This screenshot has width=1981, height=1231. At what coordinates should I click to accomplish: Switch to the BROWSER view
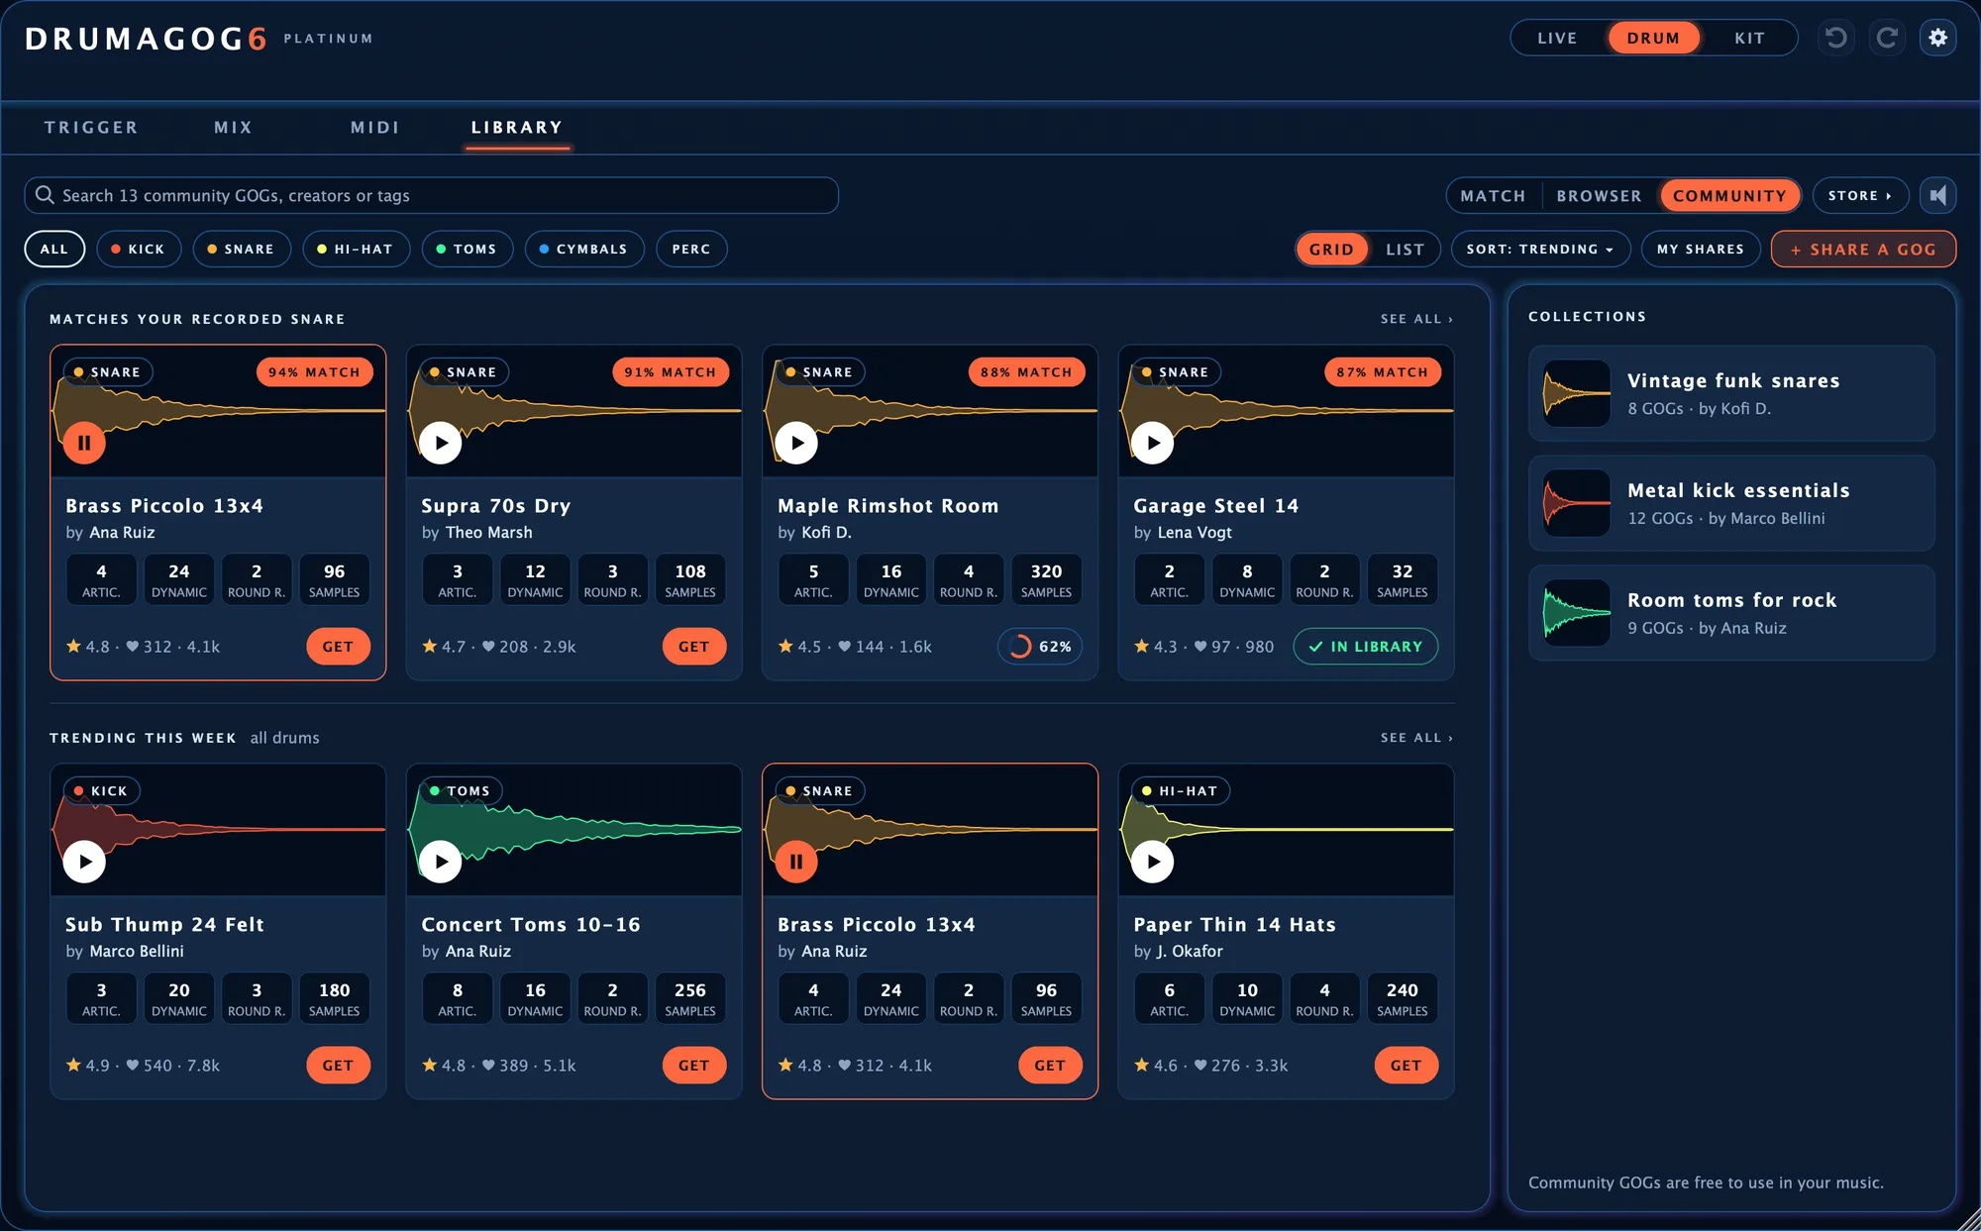tap(1599, 195)
